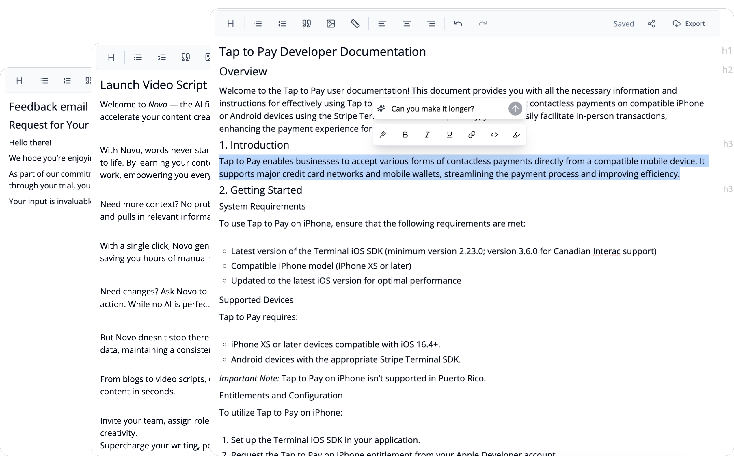Image resolution: width=734 pixels, height=456 pixels.
Task: Open the share options
Action: click(x=651, y=23)
